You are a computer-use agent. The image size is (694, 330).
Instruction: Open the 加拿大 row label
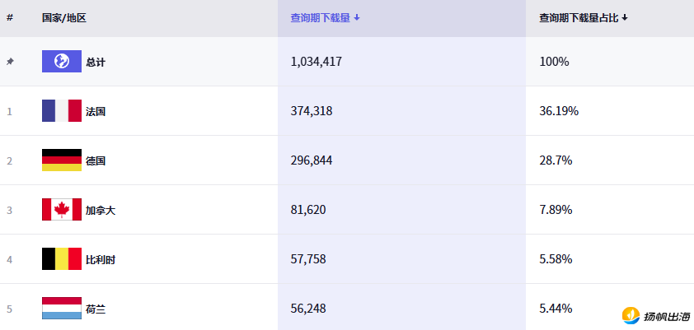[x=101, y=210]
